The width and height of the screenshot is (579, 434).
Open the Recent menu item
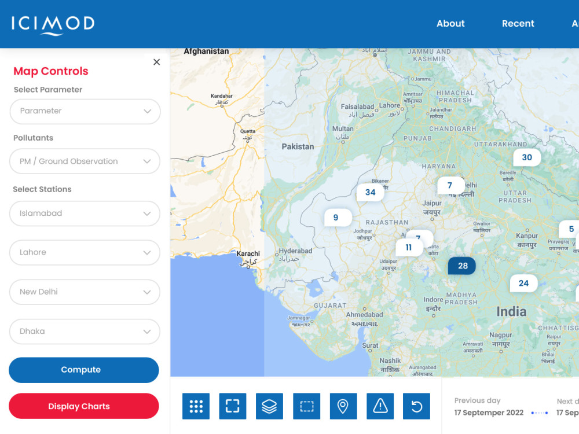click(518, 24)
